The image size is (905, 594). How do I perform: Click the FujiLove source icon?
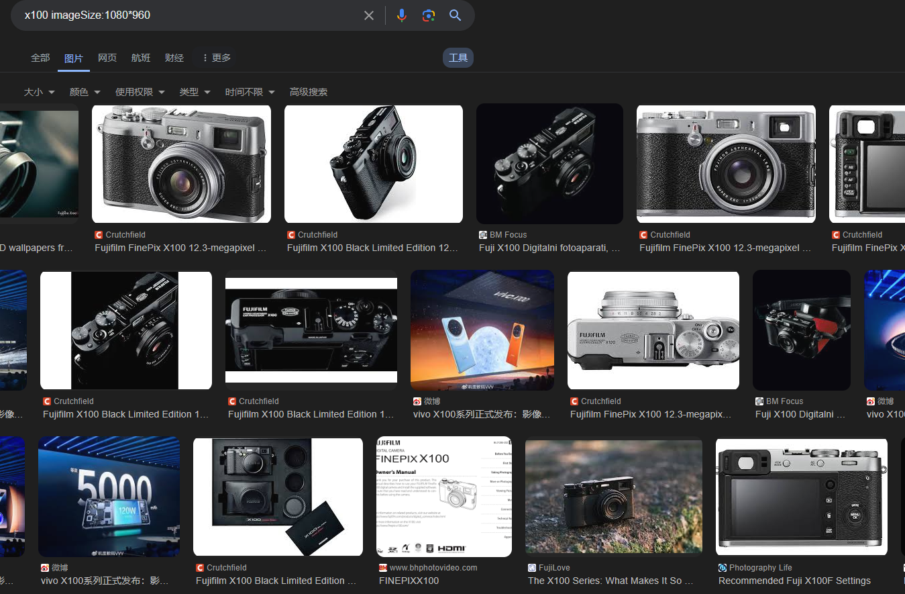click(x=532, y=568)
